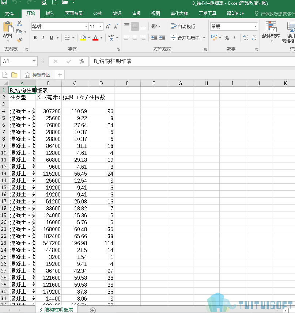Apply comma style
295x313 pixels.
coord(234,38)
